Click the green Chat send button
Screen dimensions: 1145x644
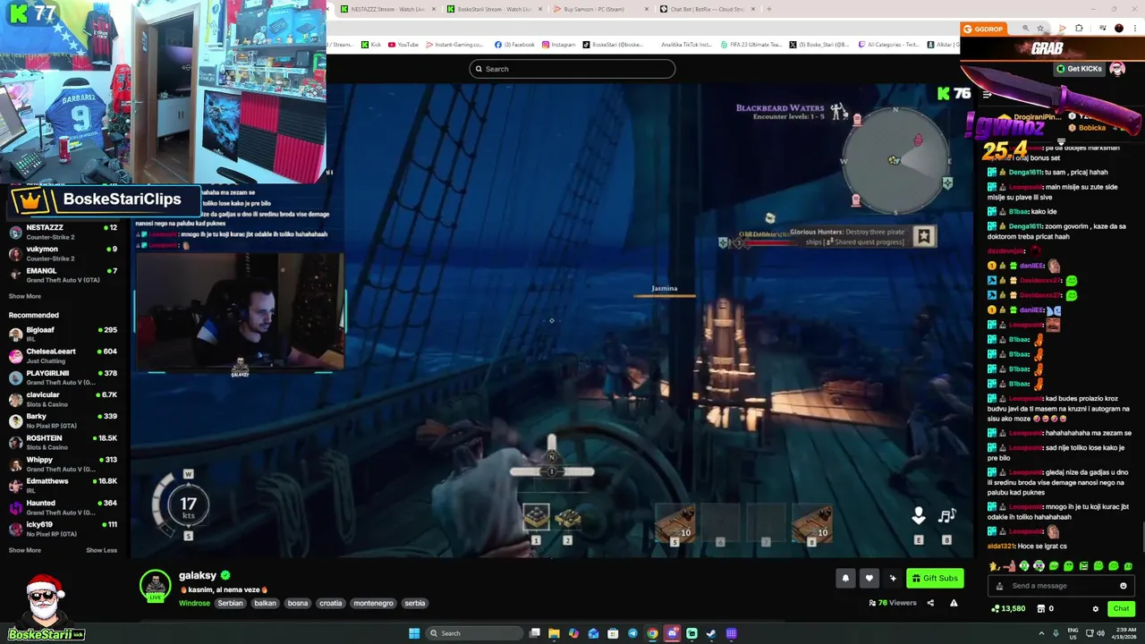[x=1121, y=609]
